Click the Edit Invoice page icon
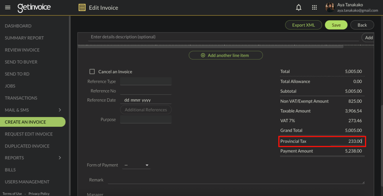The image size is (383, 196). [82, 7]
